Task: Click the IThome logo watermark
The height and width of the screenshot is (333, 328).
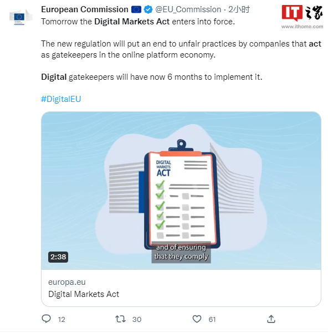Action: [x=303, y=13]
